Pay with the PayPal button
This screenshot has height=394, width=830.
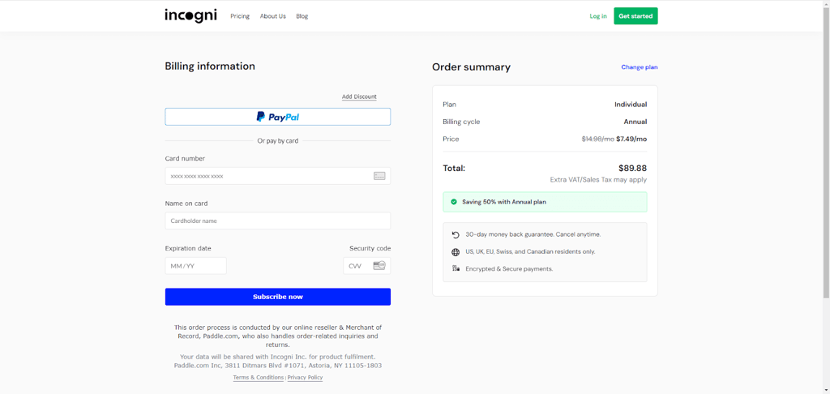tap(278, 117)
